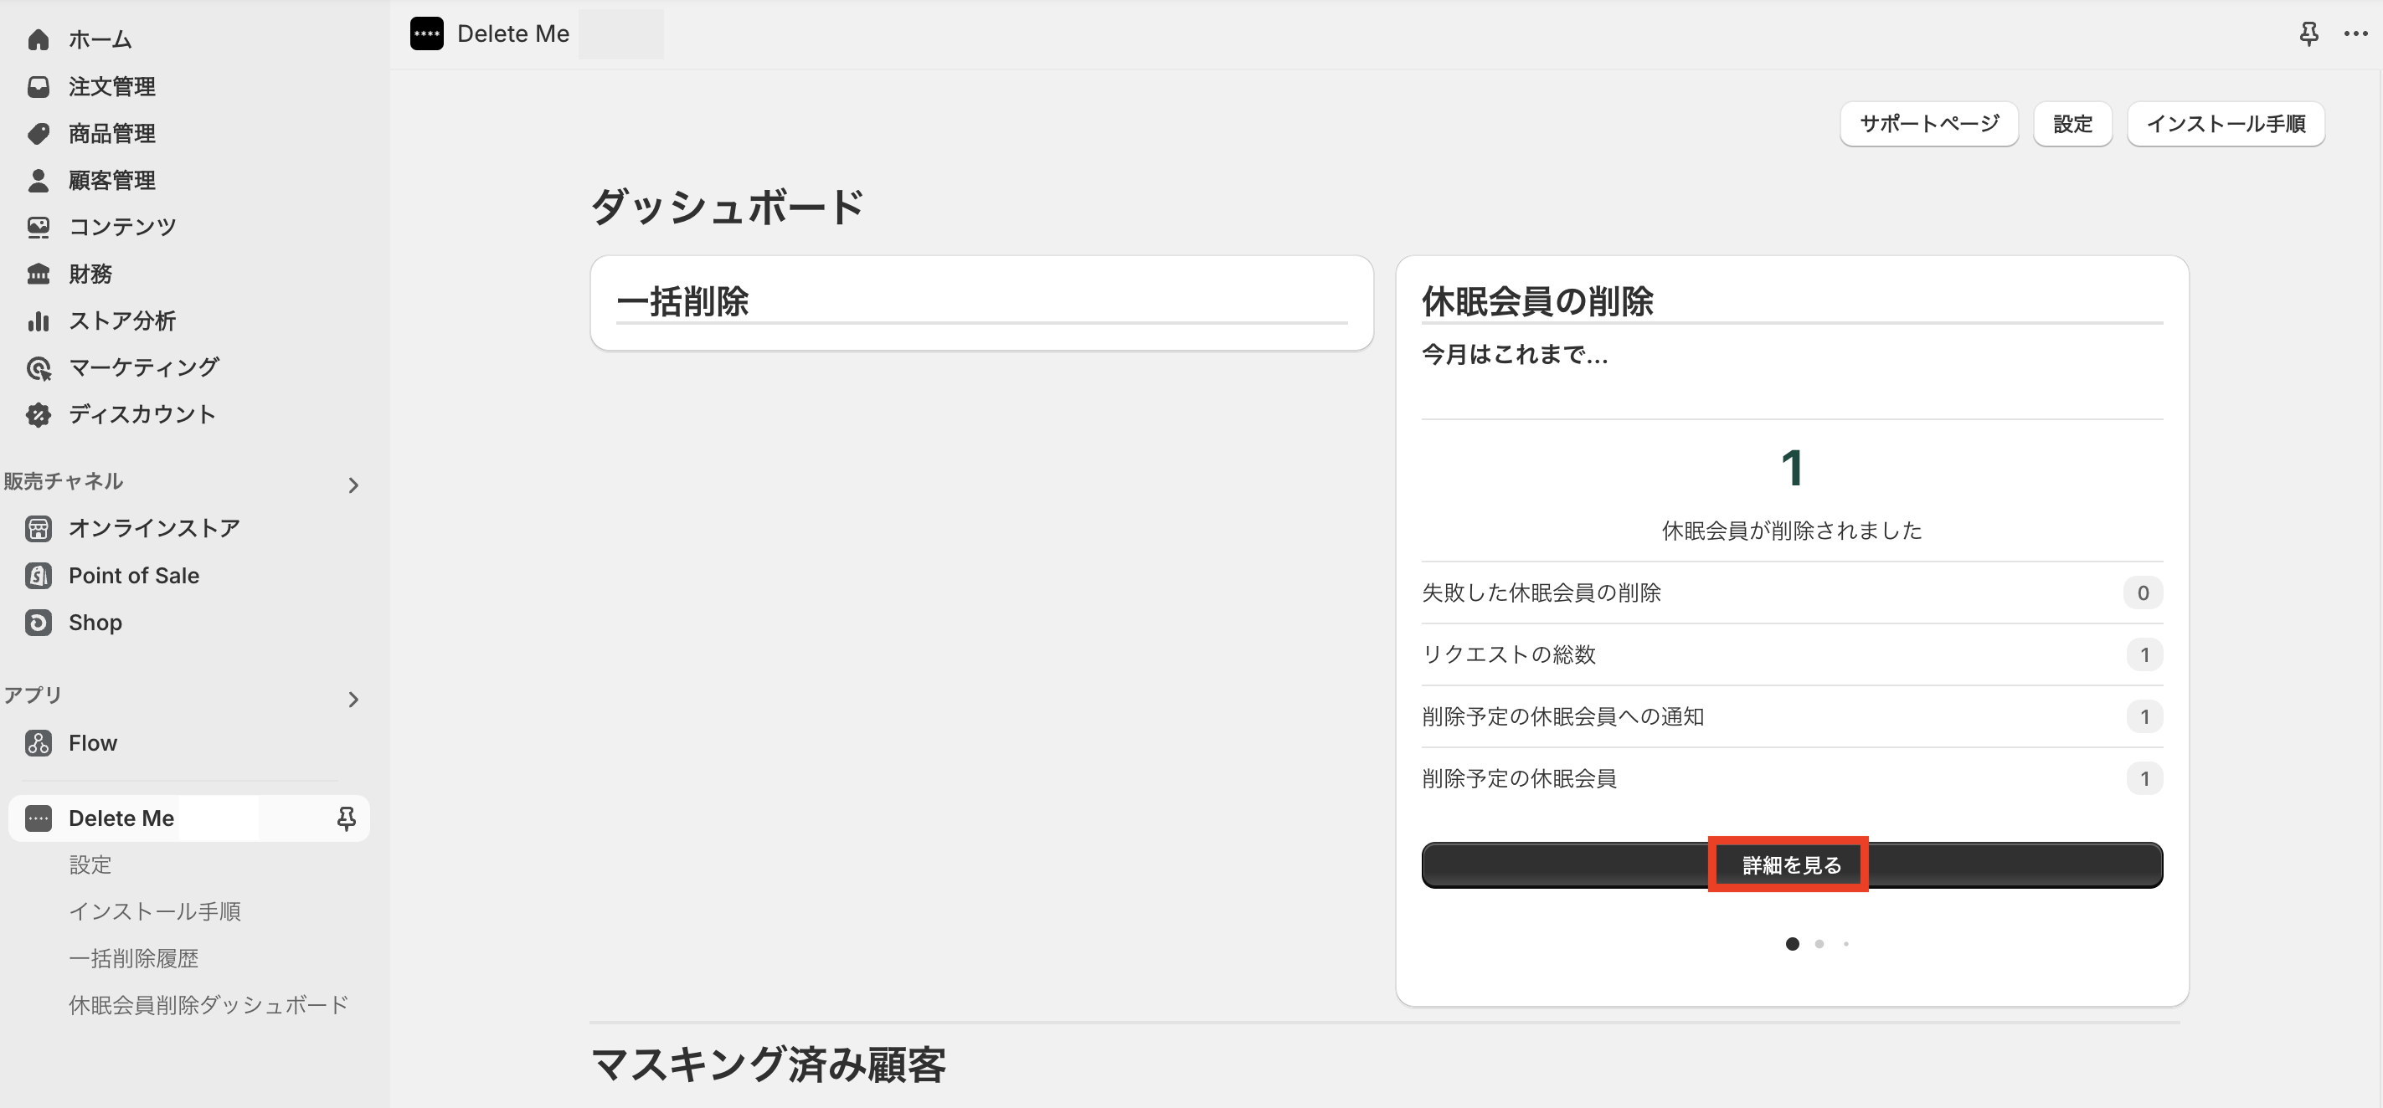
Task: Click the コンテンツ image icon
Action: point(38,227)
